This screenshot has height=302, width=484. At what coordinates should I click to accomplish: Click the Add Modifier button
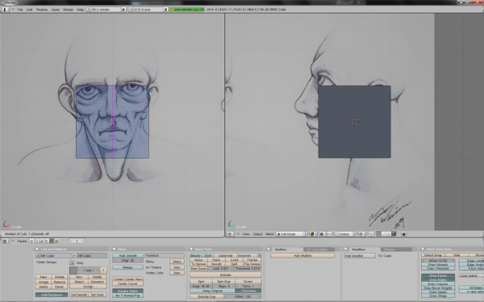[x=360, y=256]
